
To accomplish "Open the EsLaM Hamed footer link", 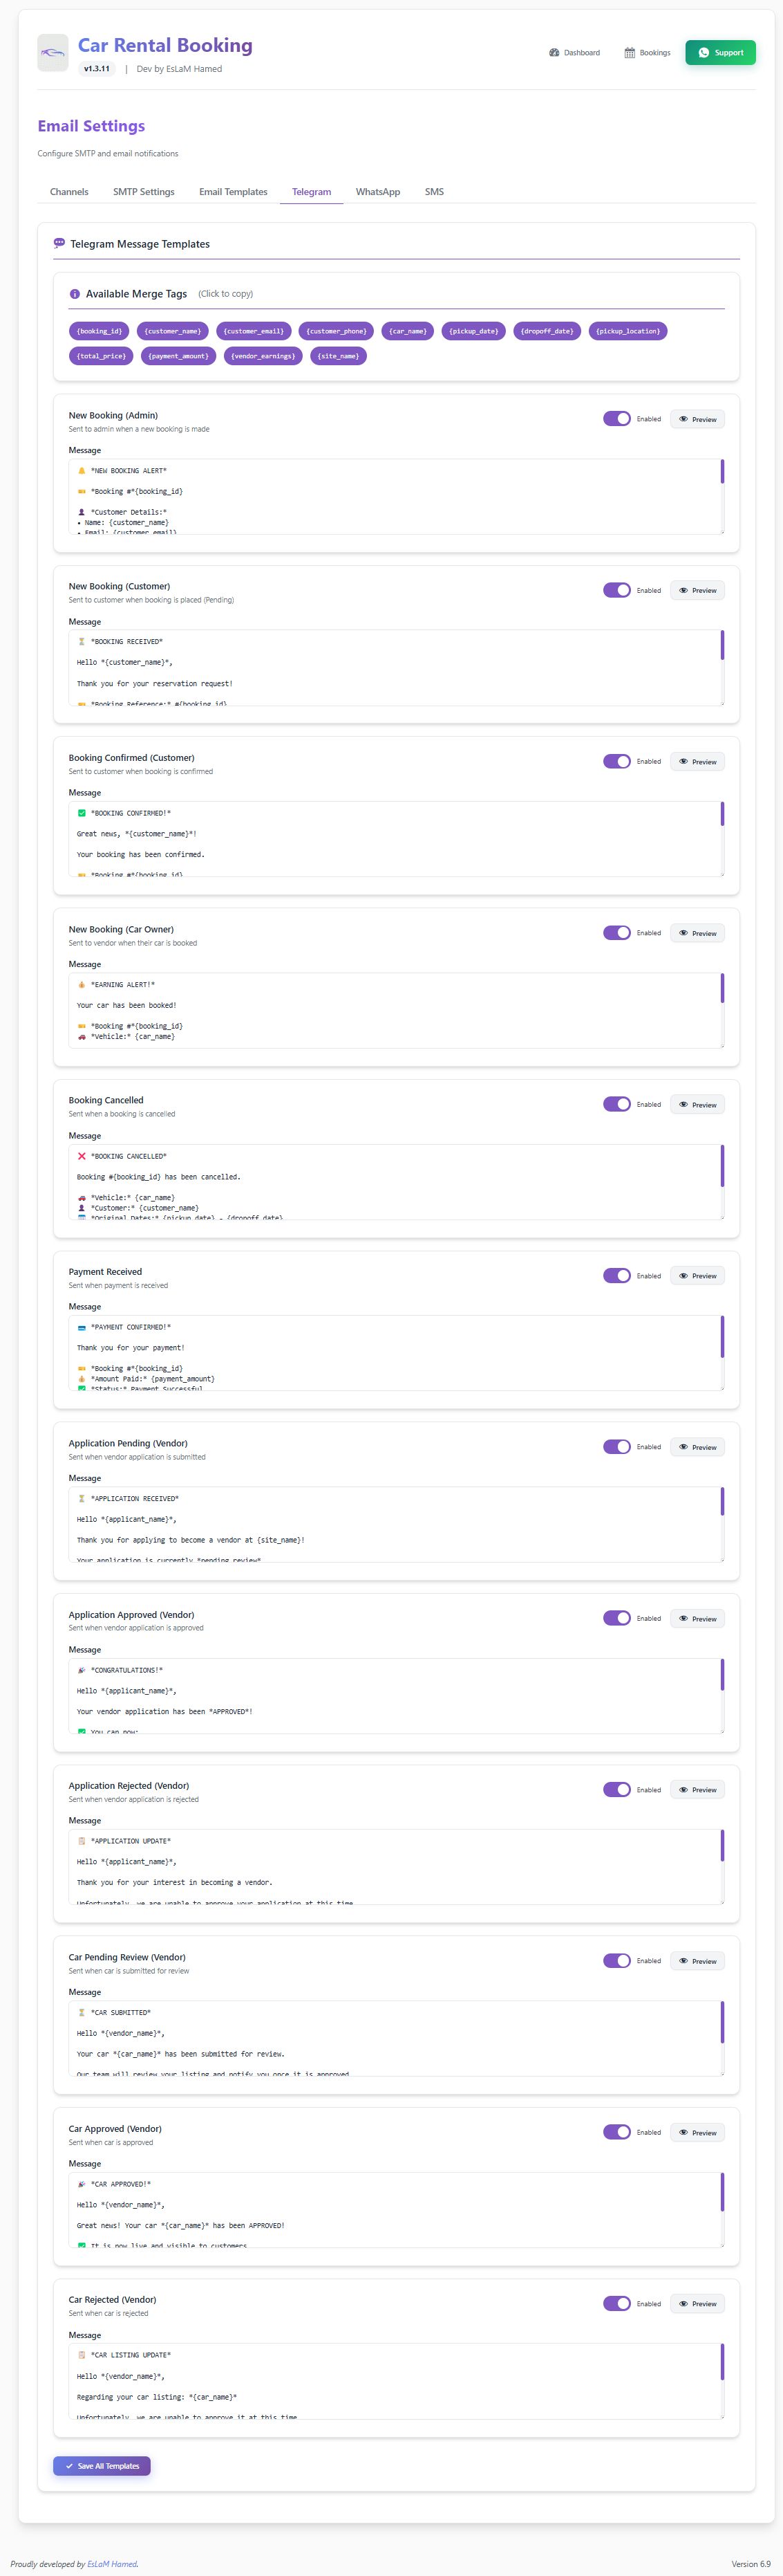I will 112,2564.
